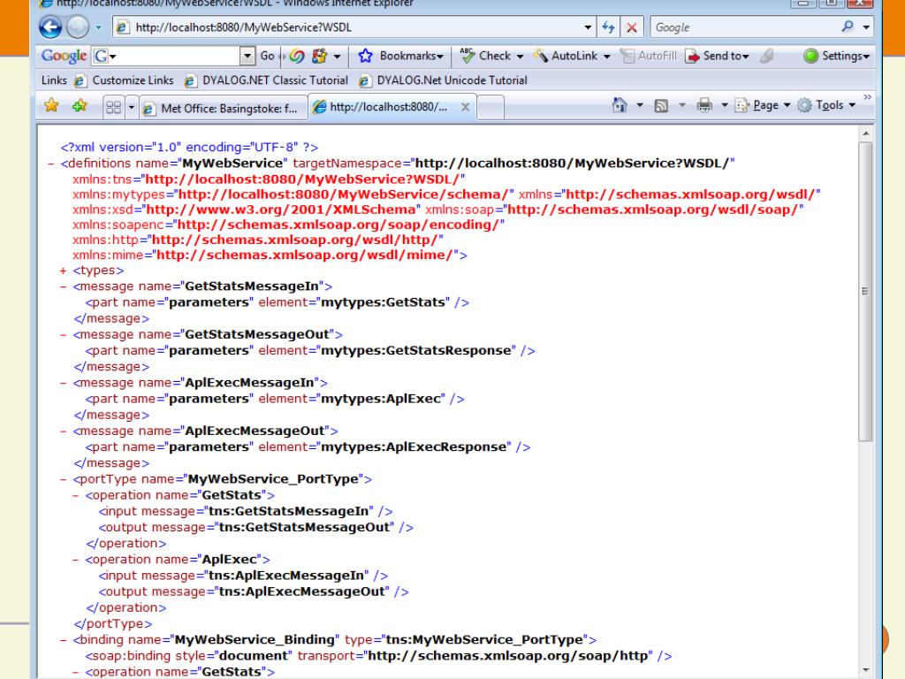Open the Bookmarks star menu
Viewport: 905px width, 679px height.
click(400, 56)
